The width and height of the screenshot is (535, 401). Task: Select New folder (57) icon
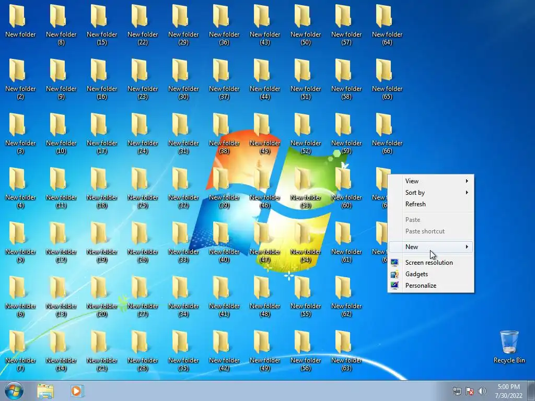click(343, 16)
